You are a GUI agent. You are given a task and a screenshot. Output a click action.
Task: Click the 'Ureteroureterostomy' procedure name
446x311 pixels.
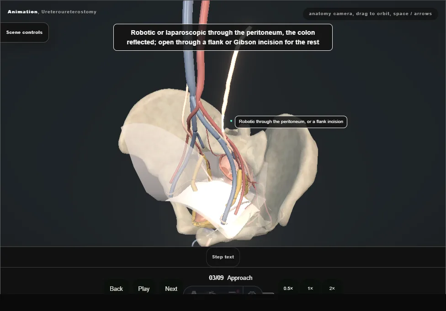tap(69, 12)
